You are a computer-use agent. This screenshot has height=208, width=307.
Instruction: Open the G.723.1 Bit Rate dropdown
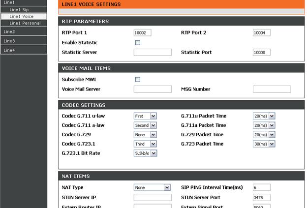click(145, 153)
